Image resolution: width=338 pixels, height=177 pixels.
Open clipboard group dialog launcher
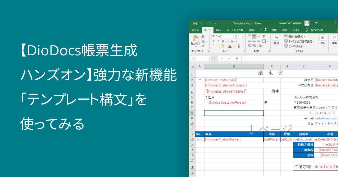(x=208, y=51)
